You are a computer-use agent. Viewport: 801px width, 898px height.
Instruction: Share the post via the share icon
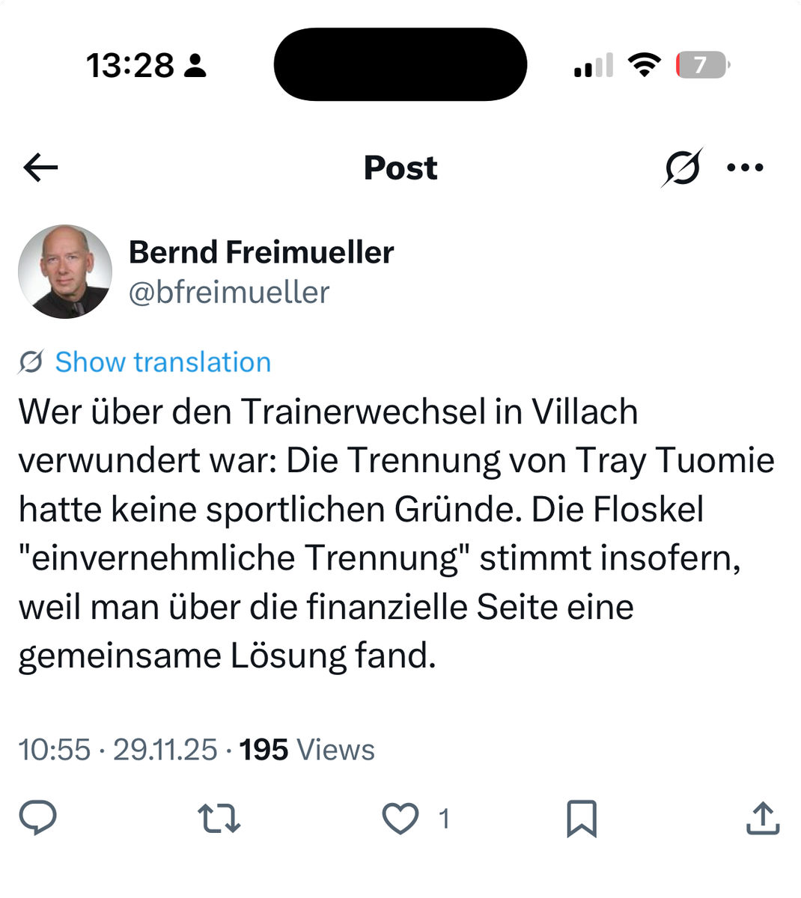tap(763, 818)
